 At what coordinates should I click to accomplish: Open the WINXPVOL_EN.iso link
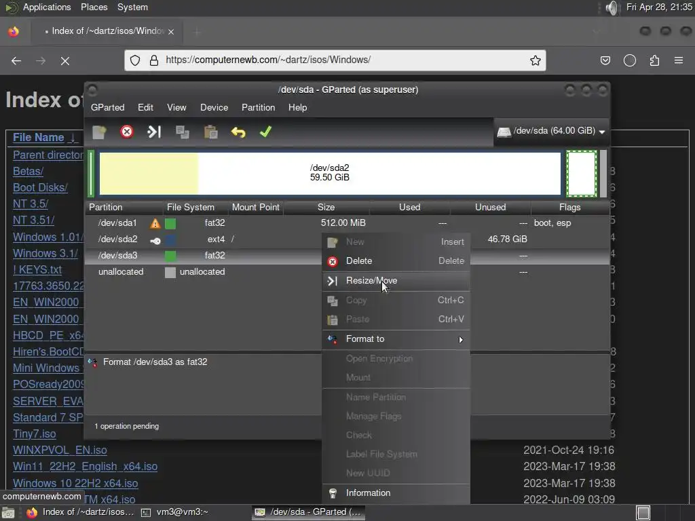[60, 450]
